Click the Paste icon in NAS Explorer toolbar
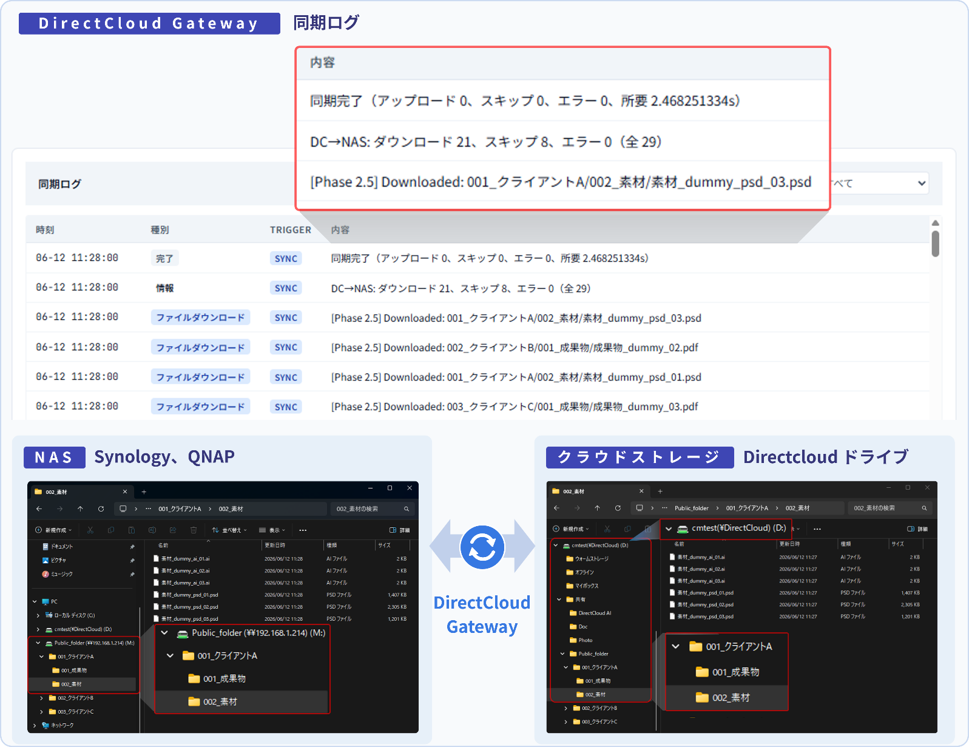The height and width of the screenshot is (747, 969). pos(132,530)
